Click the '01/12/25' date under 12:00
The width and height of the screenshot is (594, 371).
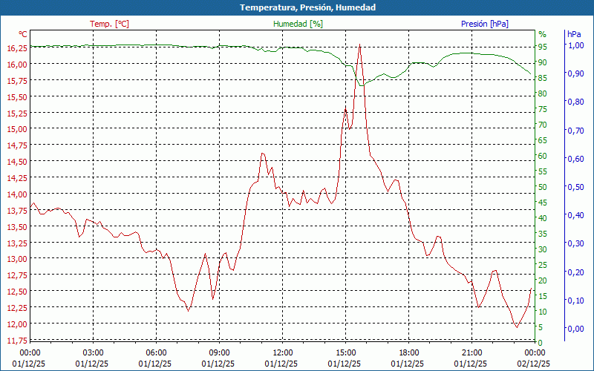click(x=281, y=364)
